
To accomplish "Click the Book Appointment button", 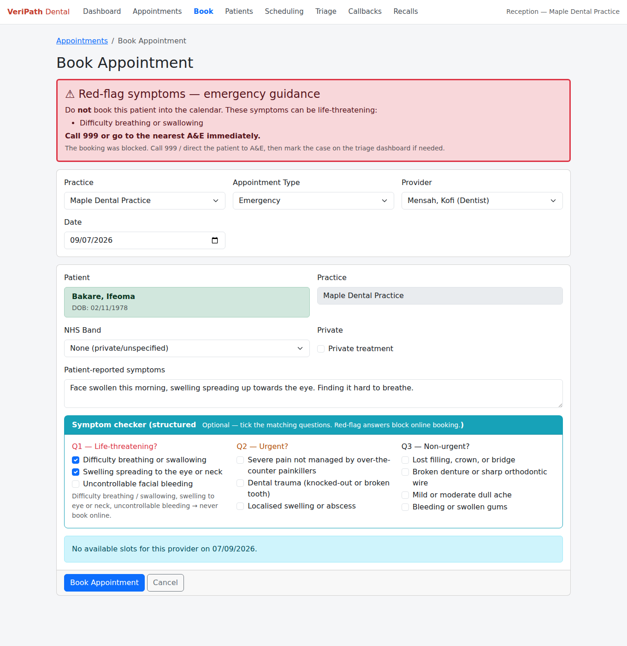I will 104,583.
